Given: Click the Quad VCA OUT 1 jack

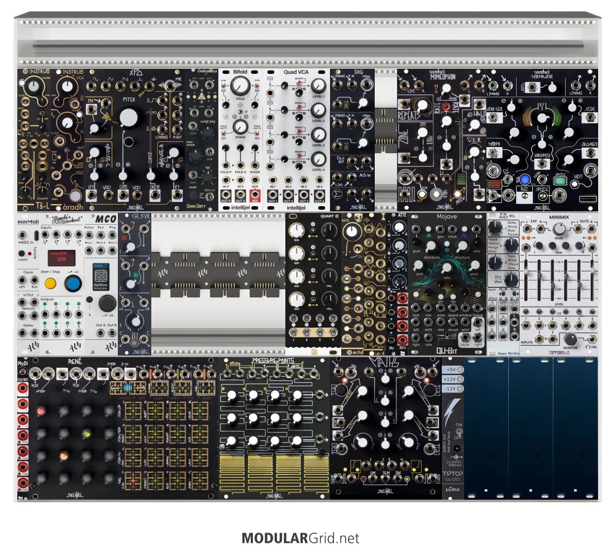Looking at the screenshot, I should (x=273, y=194).
